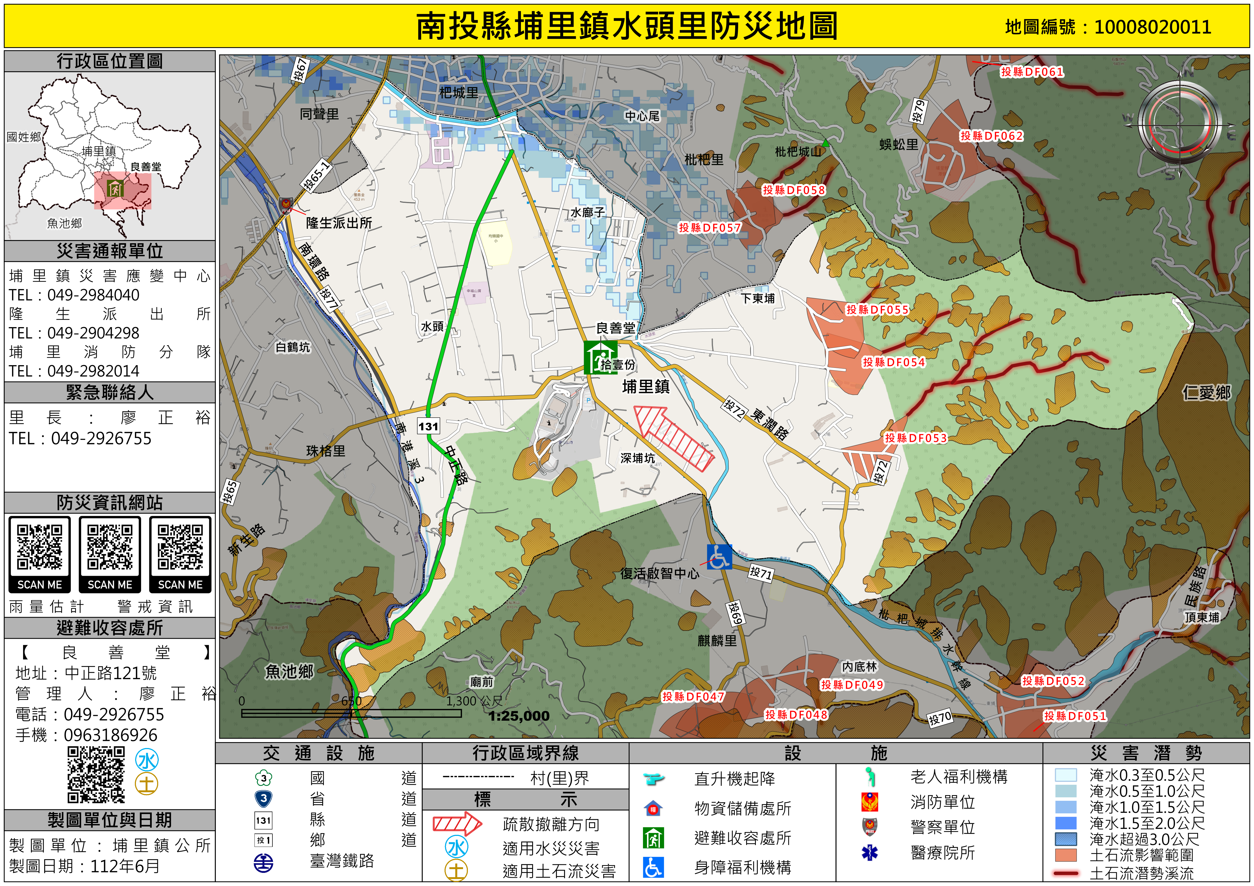
Task: Click the Taiwan Railway symbol in the legend
Action: (264, 862)
